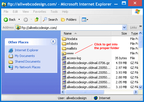
Task: Click the horizontal scrollbar thumb
Action: [85, 92]
